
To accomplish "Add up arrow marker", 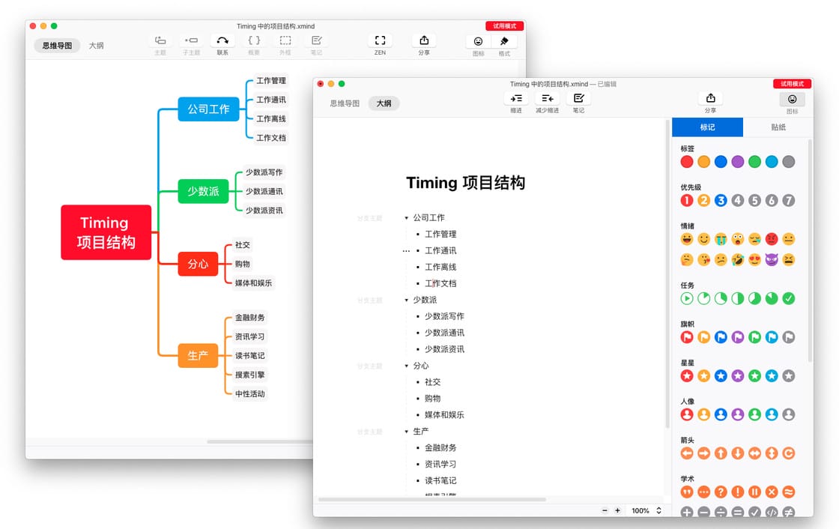I will (721, 453).
